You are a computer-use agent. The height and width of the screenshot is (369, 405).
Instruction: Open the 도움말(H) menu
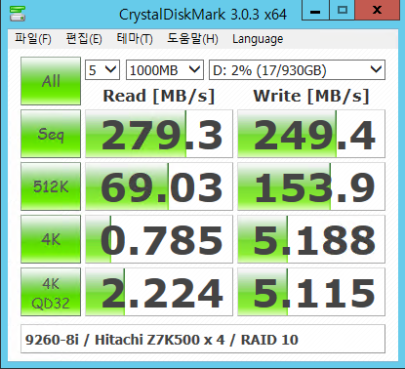(192, 39)
